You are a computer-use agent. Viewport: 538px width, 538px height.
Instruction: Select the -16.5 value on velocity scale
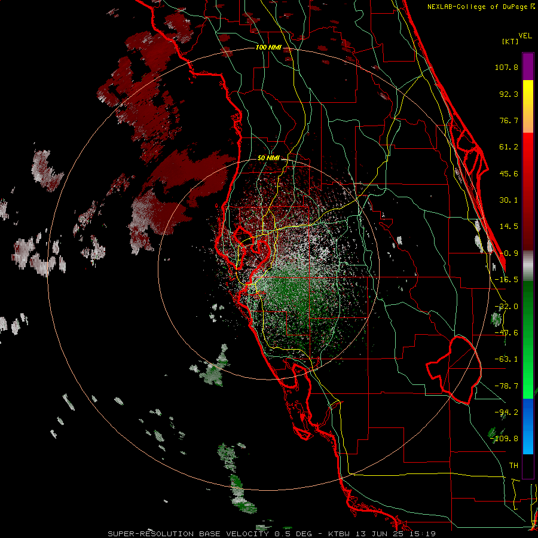click(x=506, y=280)
